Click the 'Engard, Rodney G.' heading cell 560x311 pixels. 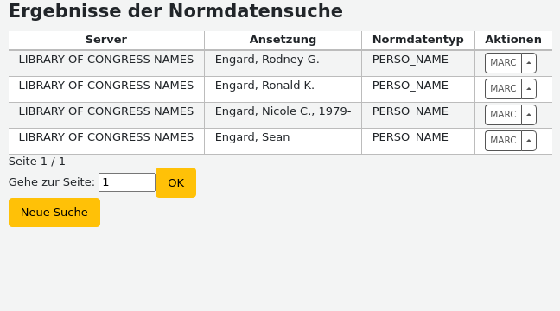283,64
